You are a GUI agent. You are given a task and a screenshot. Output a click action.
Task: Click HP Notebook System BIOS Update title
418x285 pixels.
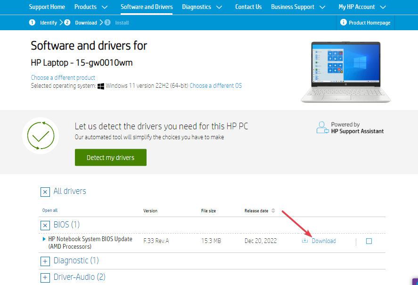point(90,243)
